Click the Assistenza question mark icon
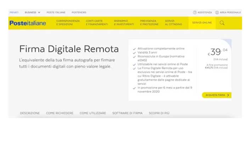 (195, 12)
